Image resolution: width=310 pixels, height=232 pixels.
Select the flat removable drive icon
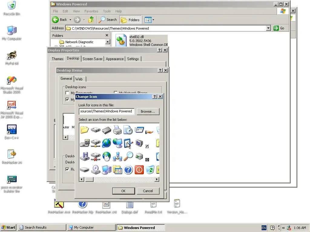(85, 170)
